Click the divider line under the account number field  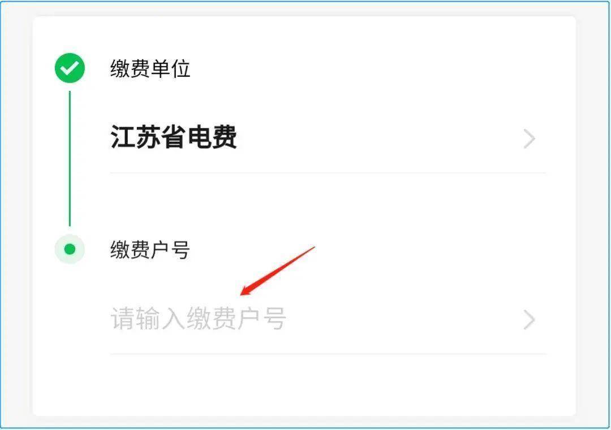[328, 354]
